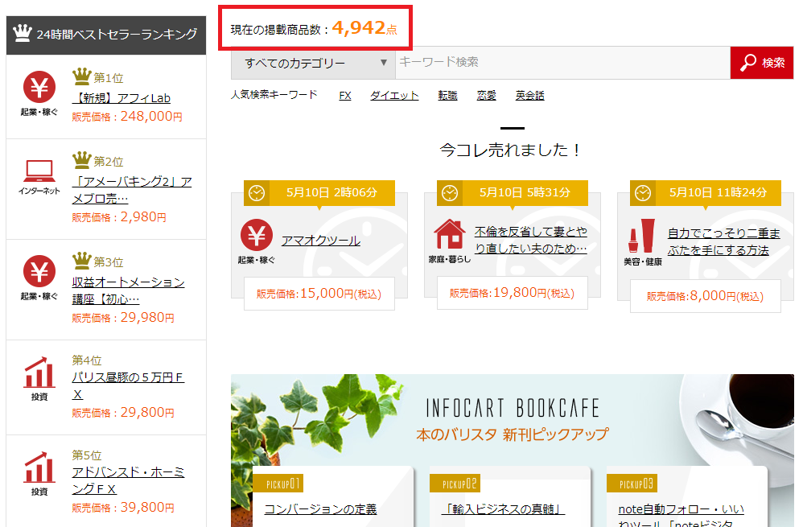This screenshot has height=527, width=803.
Task: Click the clock icon on 5月10日 11時24分
Action: click(643, 193)
